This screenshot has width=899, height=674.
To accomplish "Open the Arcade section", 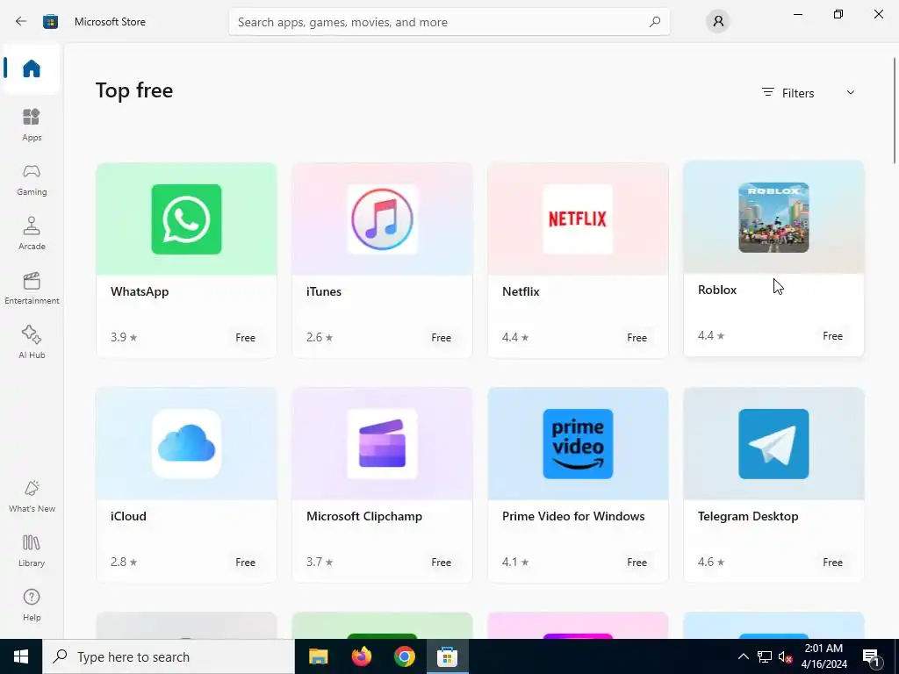I will coord(32,233).
